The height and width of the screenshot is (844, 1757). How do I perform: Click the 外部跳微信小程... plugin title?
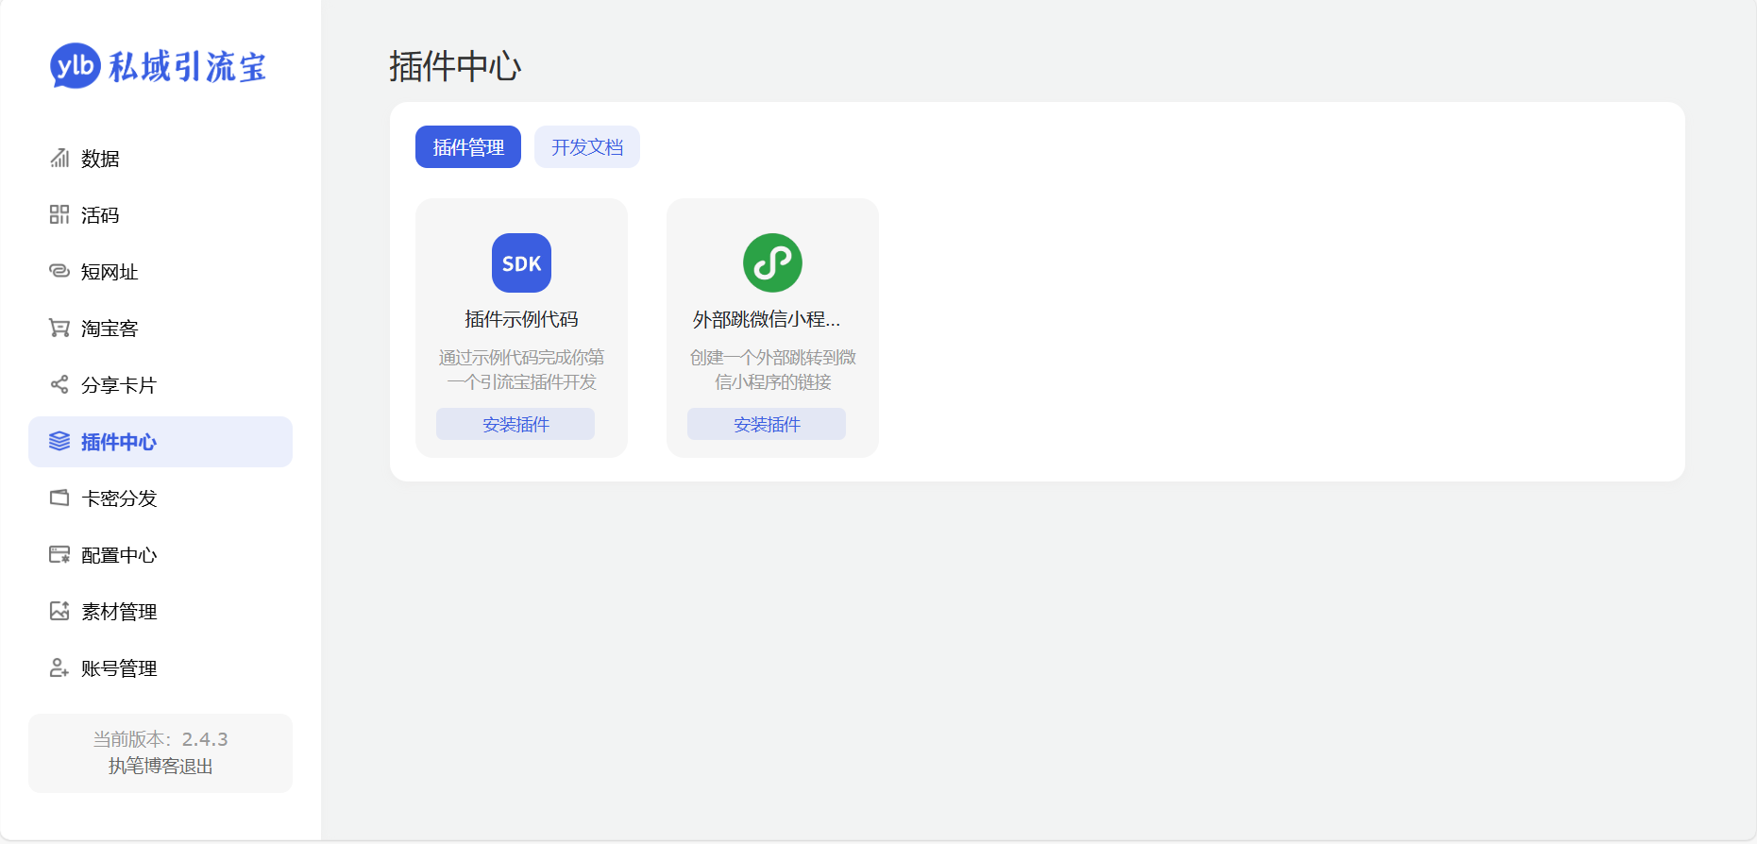pos(767,319)
